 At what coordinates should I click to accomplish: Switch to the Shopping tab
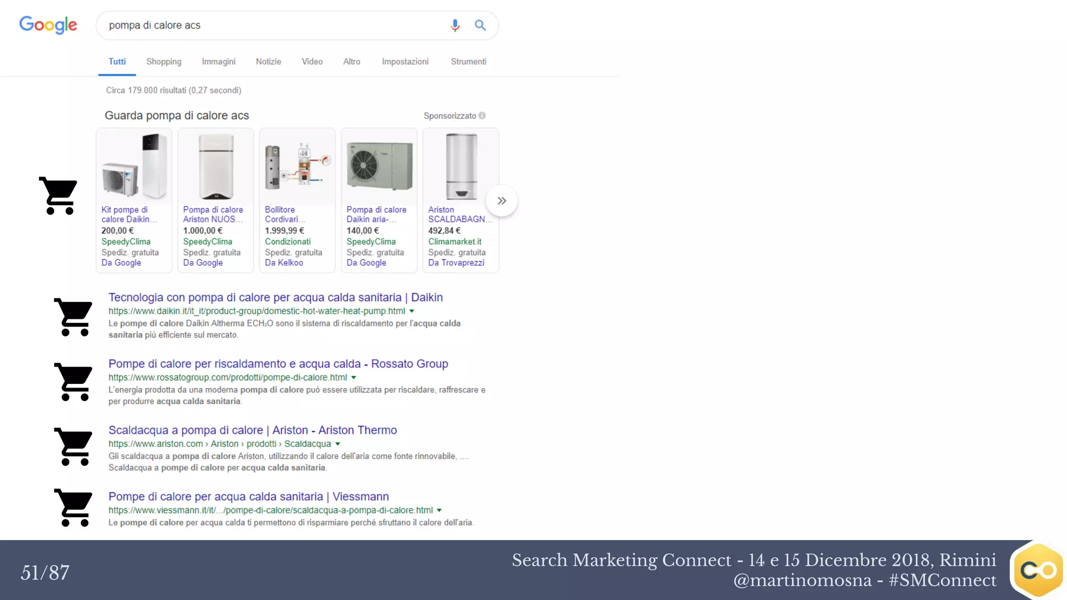pos(164,61)
